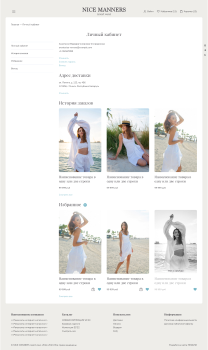Click the Instagram icon on right edge
The image size is (208, 350).
[205, 45]
